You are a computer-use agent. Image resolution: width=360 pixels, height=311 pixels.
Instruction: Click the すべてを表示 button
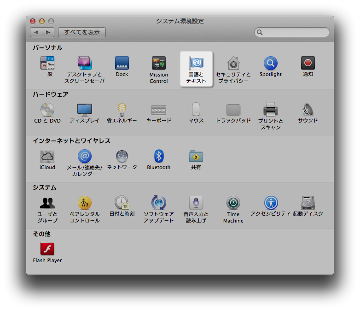pyautogui.click(x=82, y=32)
